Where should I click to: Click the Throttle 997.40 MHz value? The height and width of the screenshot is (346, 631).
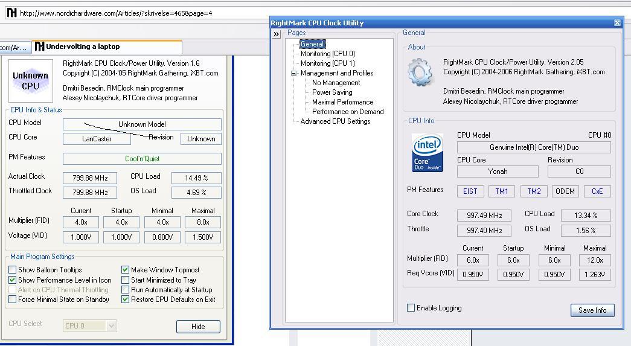[x=484, y=231]
